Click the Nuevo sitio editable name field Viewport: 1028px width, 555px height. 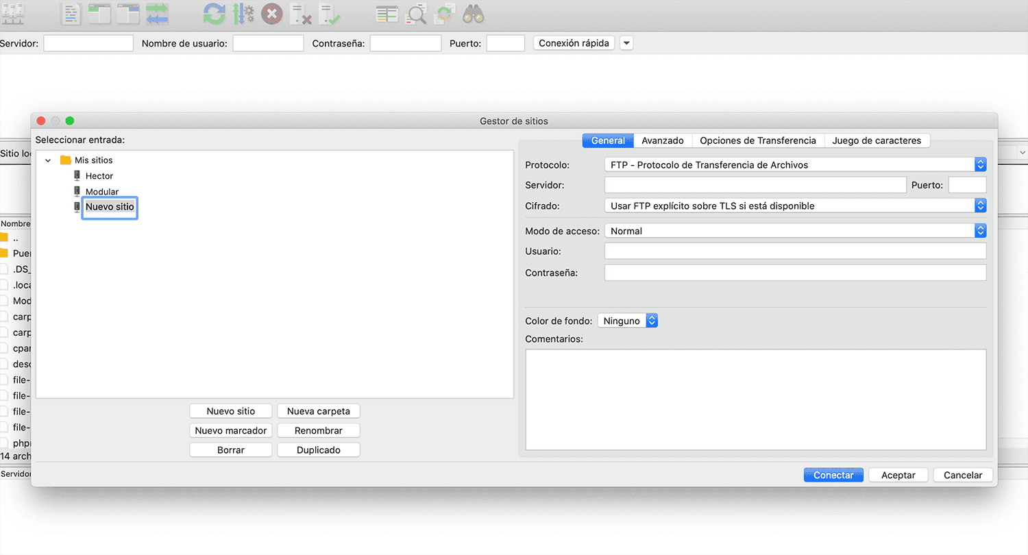(x=110, y=206)
